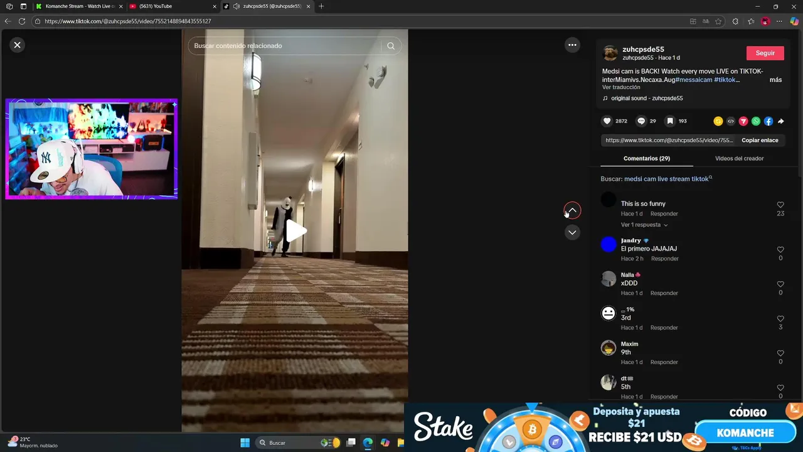Viewport: 803px width, 452px height.
Task: Click the Edge icon on taskbar
Action: coord(368,443)
